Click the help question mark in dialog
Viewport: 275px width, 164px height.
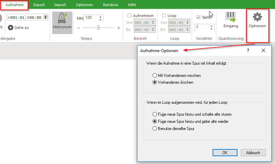tap(248, 51)
